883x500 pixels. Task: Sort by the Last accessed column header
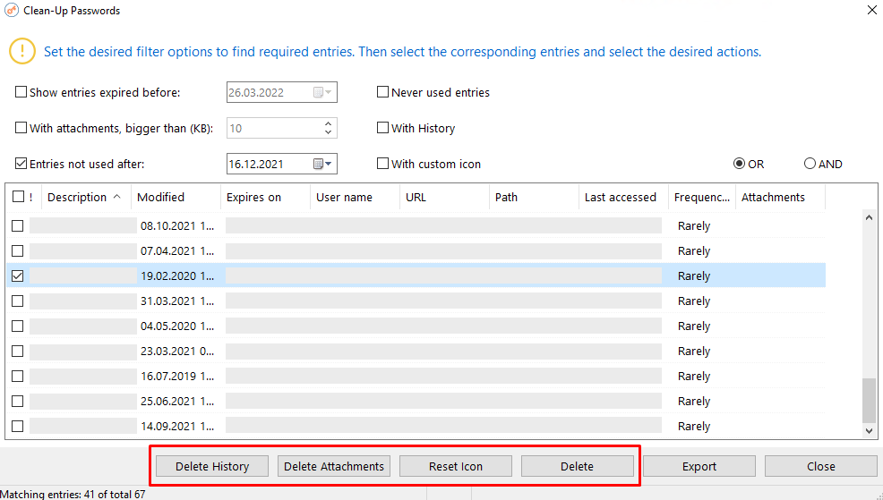point(623,197)
